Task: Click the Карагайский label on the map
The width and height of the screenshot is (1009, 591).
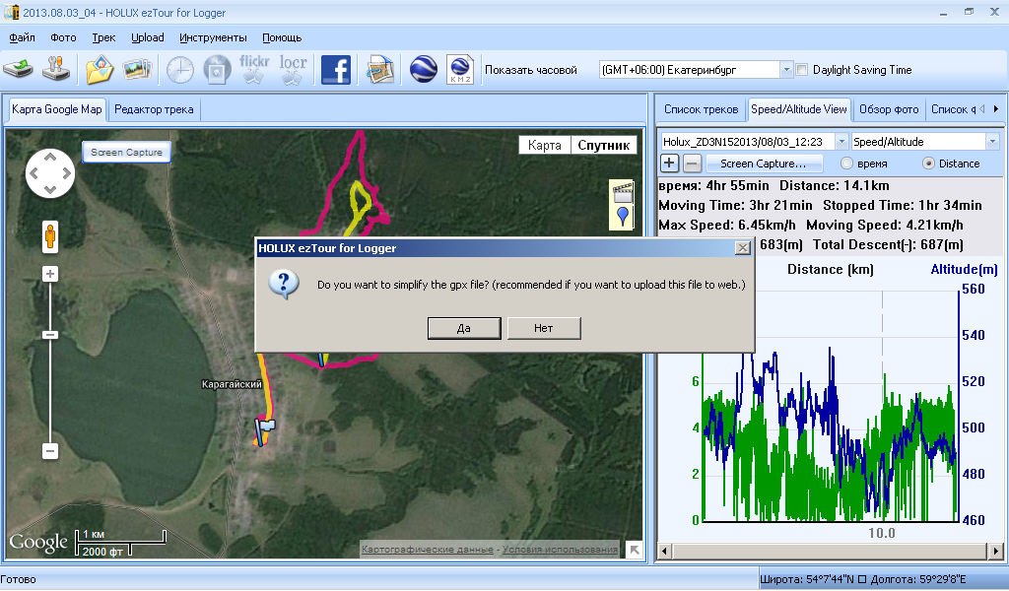Action: [232, 384]
